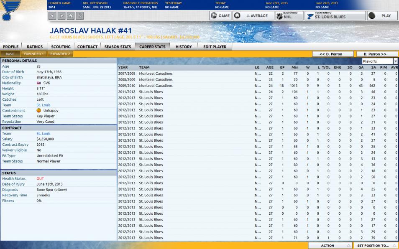Switch to the Season Stats tab
Image resolution: width=399 pixels, height=249 pixels.
pos(118,47)
